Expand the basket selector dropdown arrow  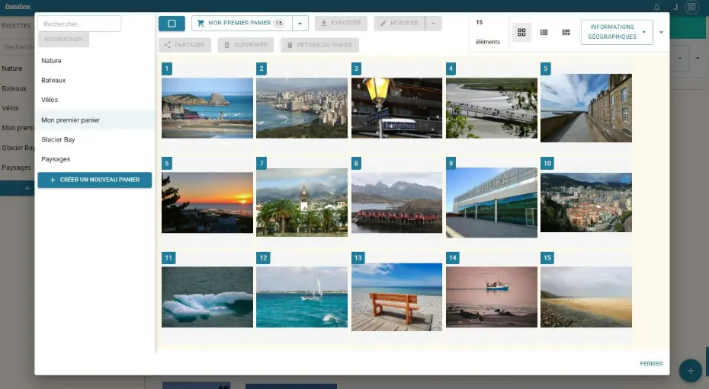(300, 24)
